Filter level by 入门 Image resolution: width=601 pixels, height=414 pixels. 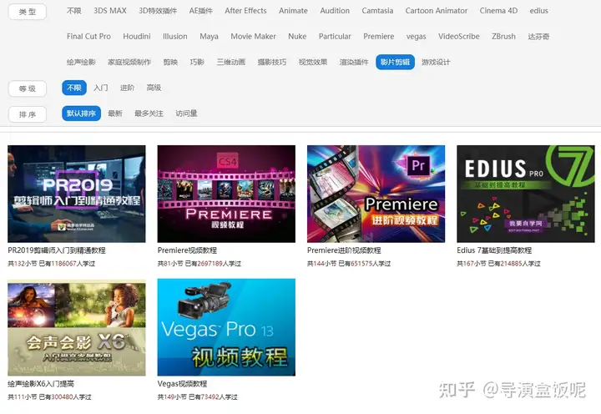pos(101,88)
